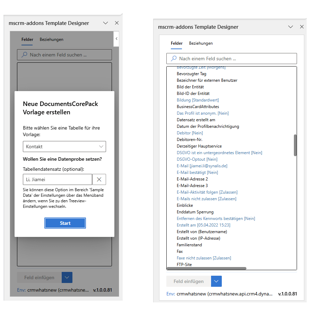
Task: Select 'DSGVO-Optout [Nein]' field
Action: (197, 159)
